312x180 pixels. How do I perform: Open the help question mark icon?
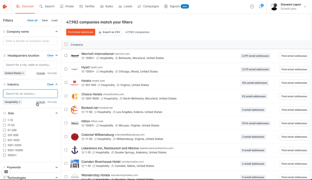pos(252,6)
